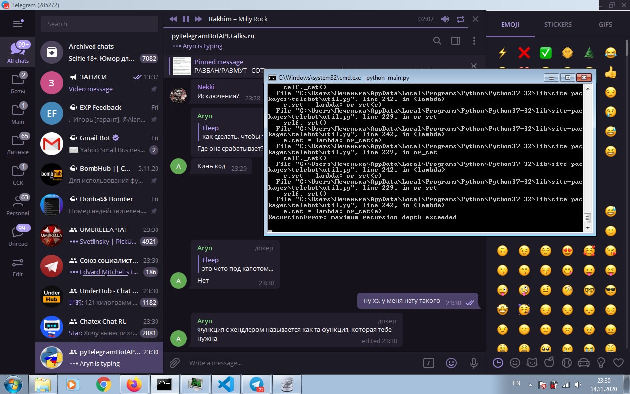Show recently used emoji category
Viewport: 630px width, 394px height.
tap(498, 363)
